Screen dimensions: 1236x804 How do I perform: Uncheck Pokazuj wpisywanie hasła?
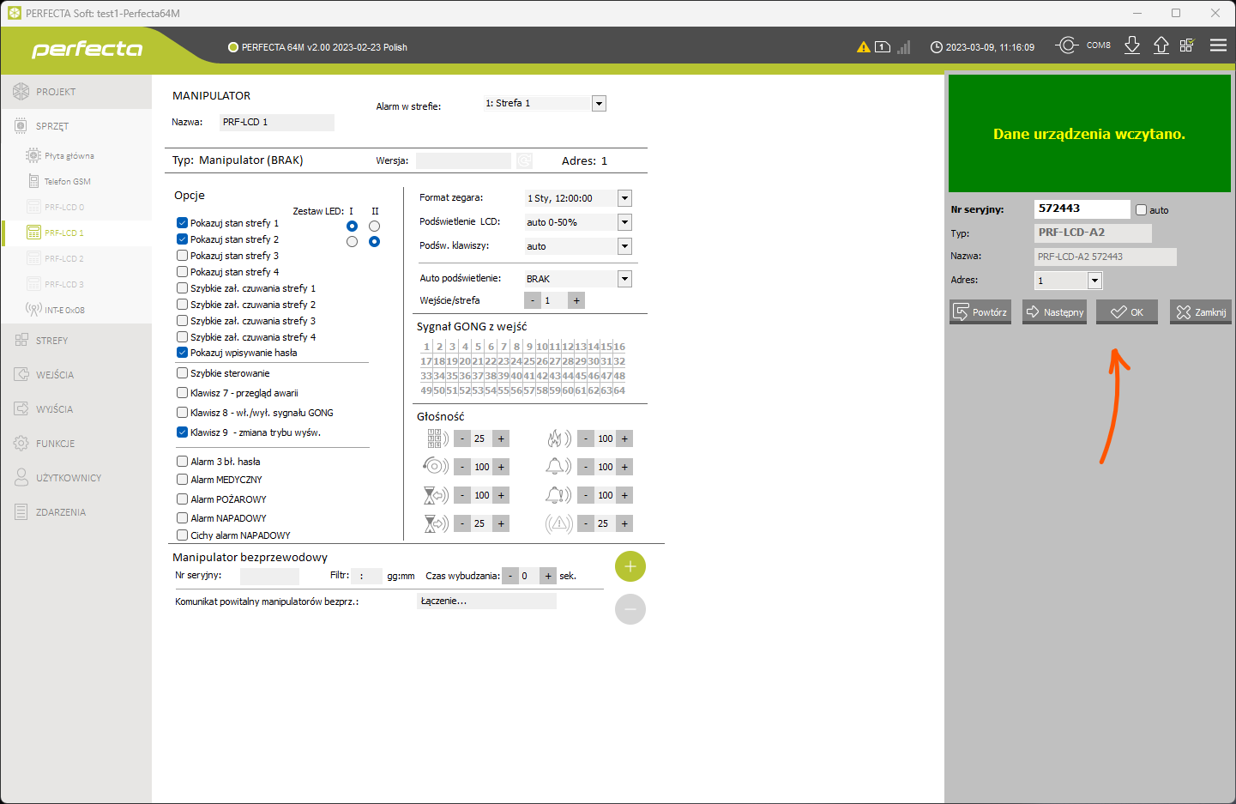[x=182, y=353]
